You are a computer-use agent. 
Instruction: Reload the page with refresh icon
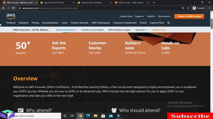click(x=13, y=8)
